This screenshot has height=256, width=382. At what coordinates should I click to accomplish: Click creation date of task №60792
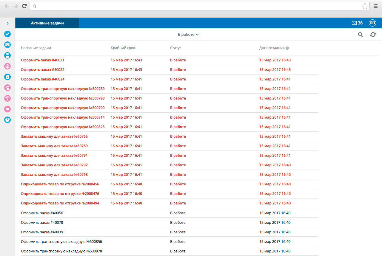point(275,165)
